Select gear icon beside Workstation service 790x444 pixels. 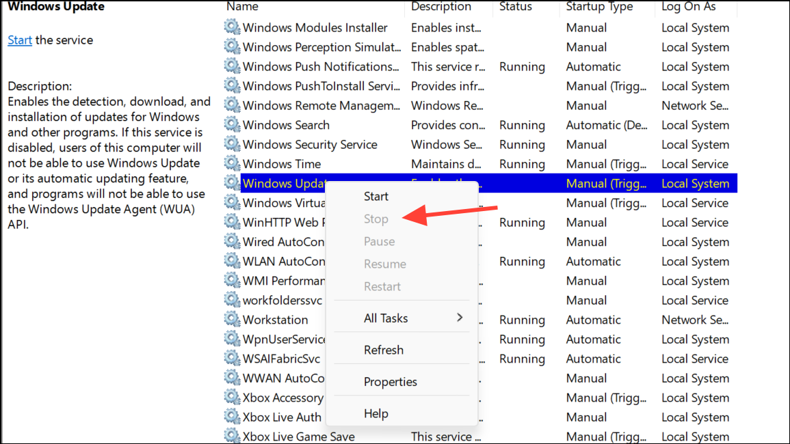point(232,320)
